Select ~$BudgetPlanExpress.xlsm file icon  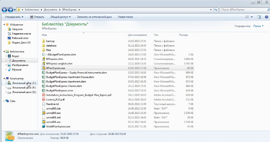[43, 54]
